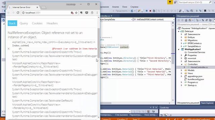
Task: Switch to Обозреватель решений bottom tab
Action: coord(188,103)
